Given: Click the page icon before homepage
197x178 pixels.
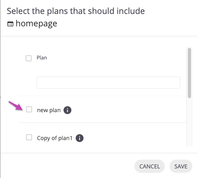Looking at the screenshot, I should 10,24.
